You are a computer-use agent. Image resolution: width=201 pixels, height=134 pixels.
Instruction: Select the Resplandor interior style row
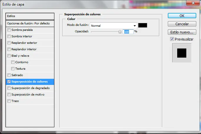[30, 49]
